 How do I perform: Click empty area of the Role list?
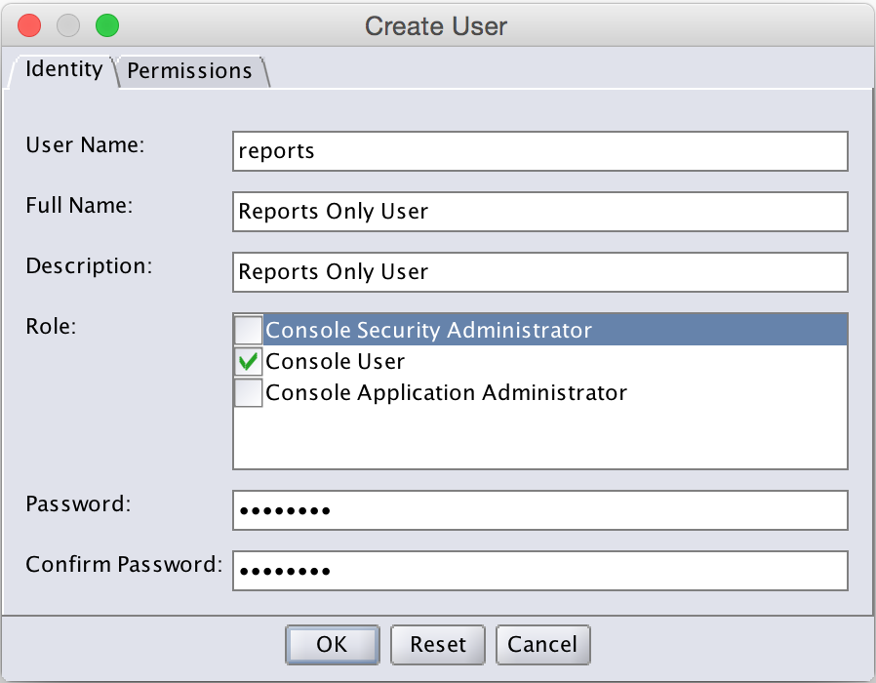540,438
